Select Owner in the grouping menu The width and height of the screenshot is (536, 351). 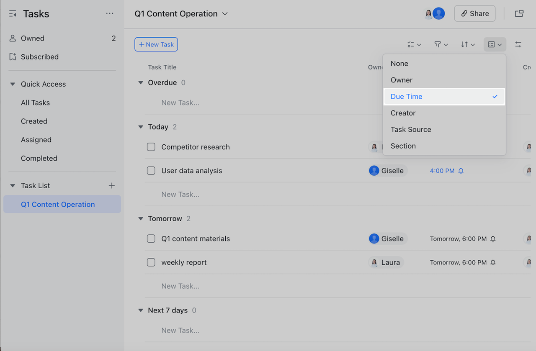click(402, 80)
